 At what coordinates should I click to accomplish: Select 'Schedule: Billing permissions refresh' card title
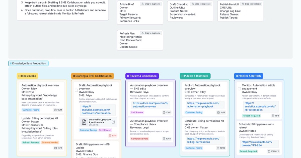tap(256, 126)
